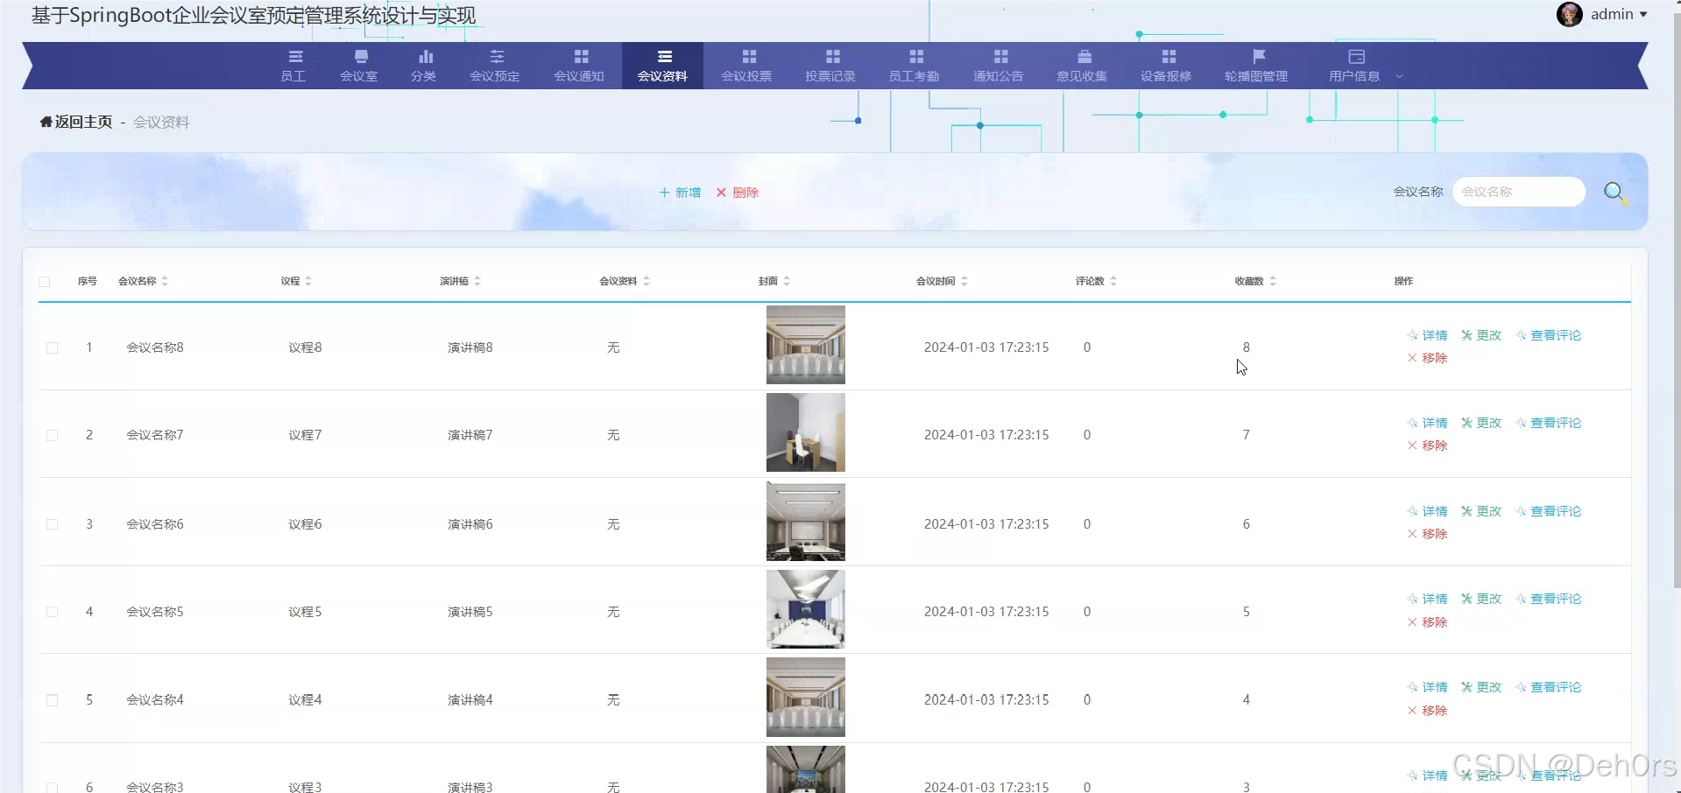Go to 会议预定 menu label

[x=495, y=76]
